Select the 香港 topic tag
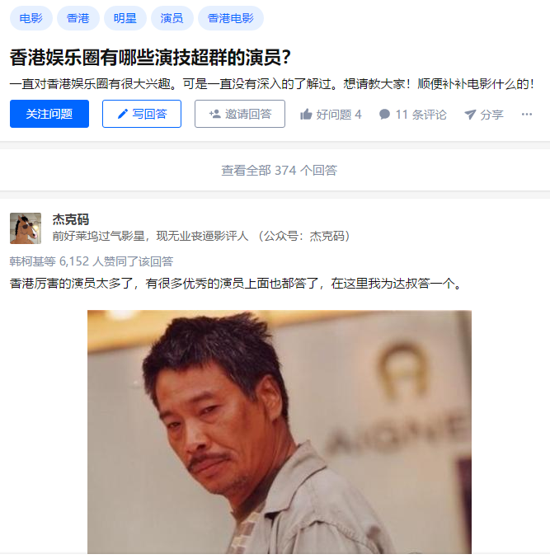This screenshot has width=550, height=559. pos(78,18)
